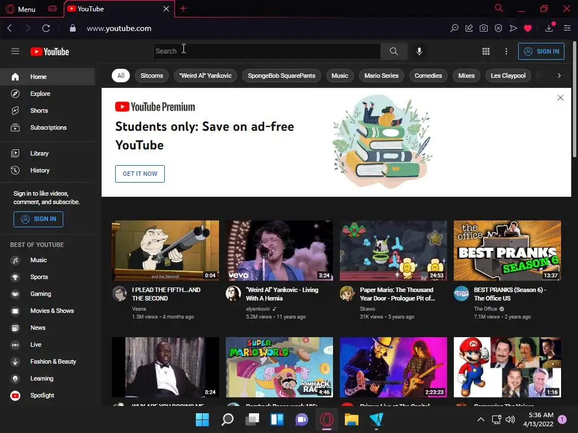Select SpongeBob SquarePants filter chip
Screen dimensions: 578x433
click(x=282, y=76)
